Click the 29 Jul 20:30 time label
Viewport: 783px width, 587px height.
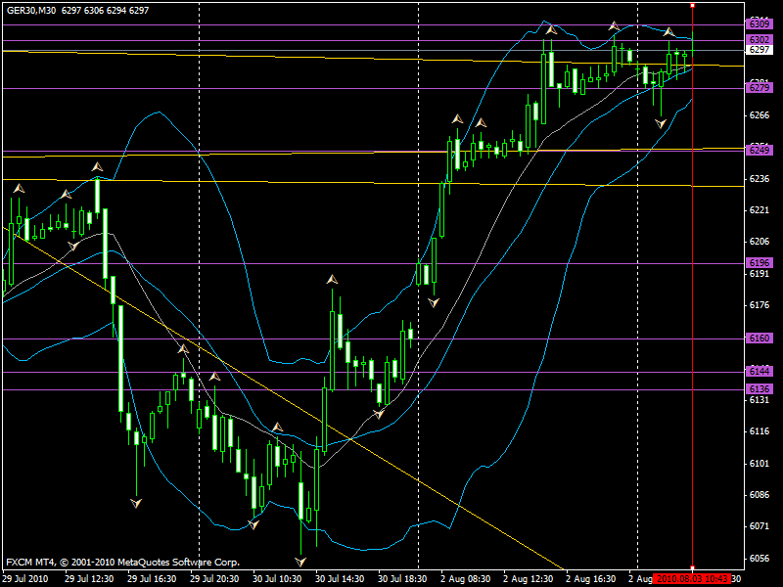[x=214, y=579]
